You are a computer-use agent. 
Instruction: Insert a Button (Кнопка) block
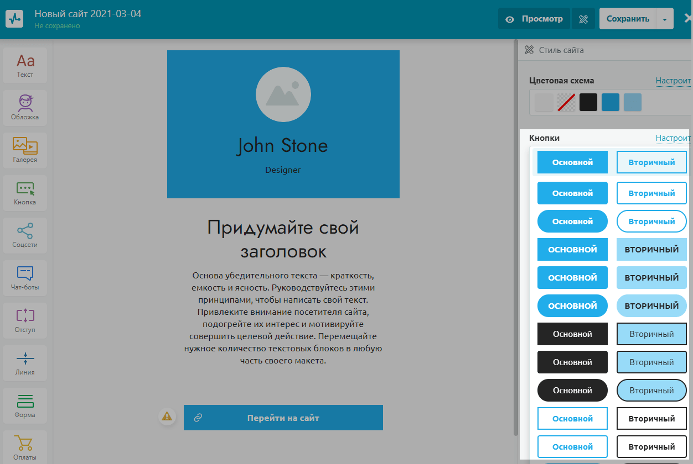pos(25,192)
